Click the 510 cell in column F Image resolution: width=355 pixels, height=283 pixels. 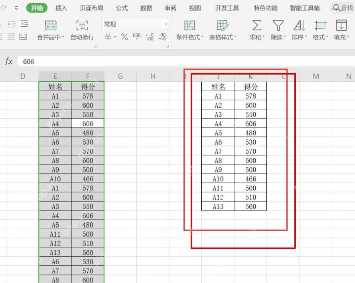[88, 243]
